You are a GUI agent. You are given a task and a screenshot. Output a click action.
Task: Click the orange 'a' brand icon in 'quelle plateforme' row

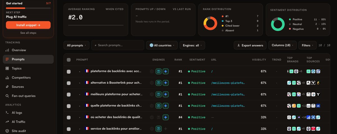[x=294, y=106]
